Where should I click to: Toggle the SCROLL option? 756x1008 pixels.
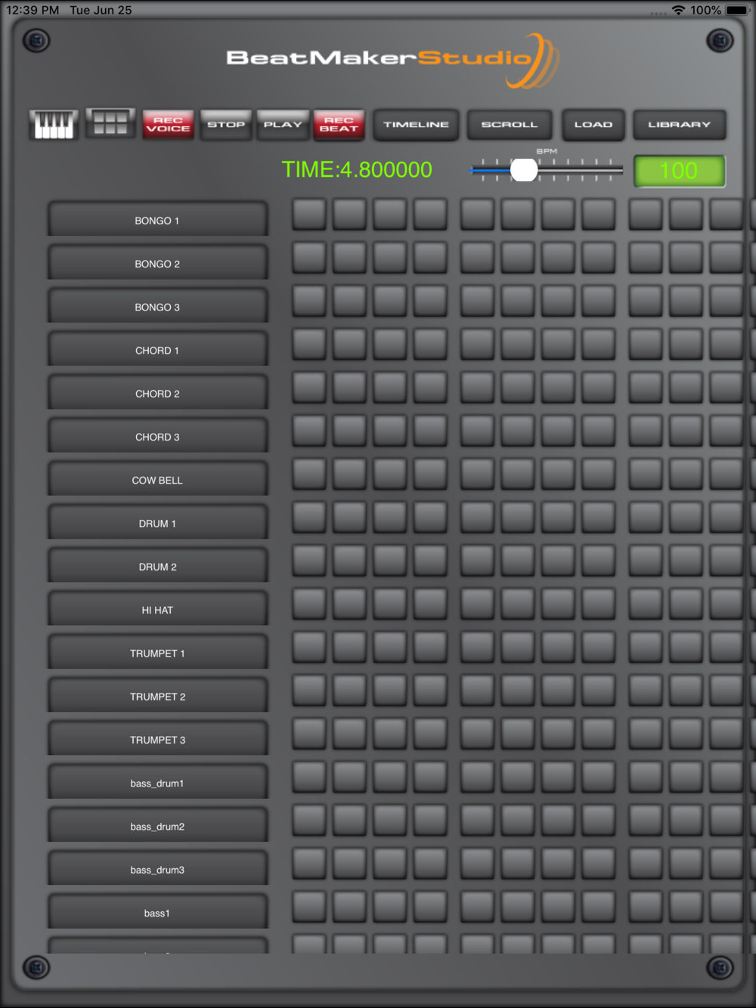[510, 125]
